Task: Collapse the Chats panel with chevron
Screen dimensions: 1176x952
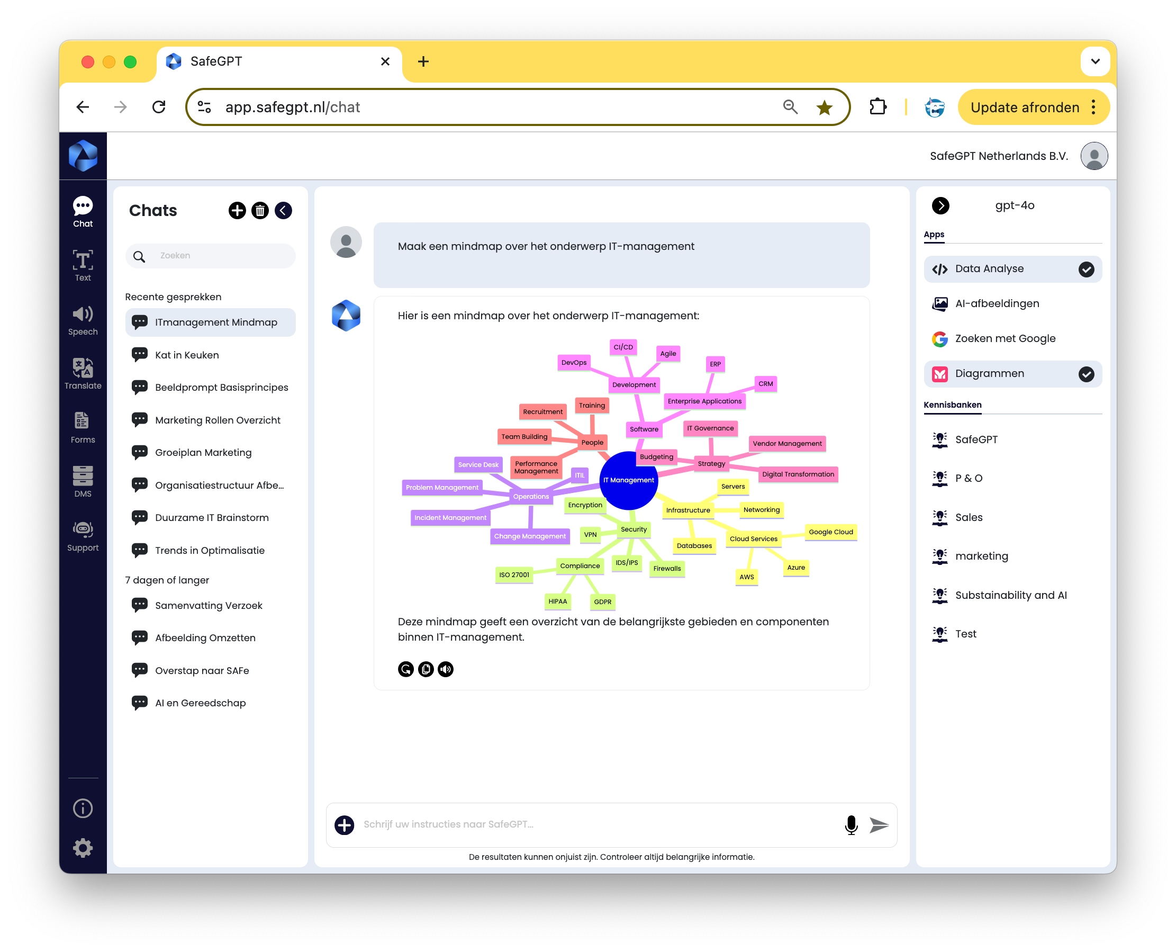Action: 283,211
